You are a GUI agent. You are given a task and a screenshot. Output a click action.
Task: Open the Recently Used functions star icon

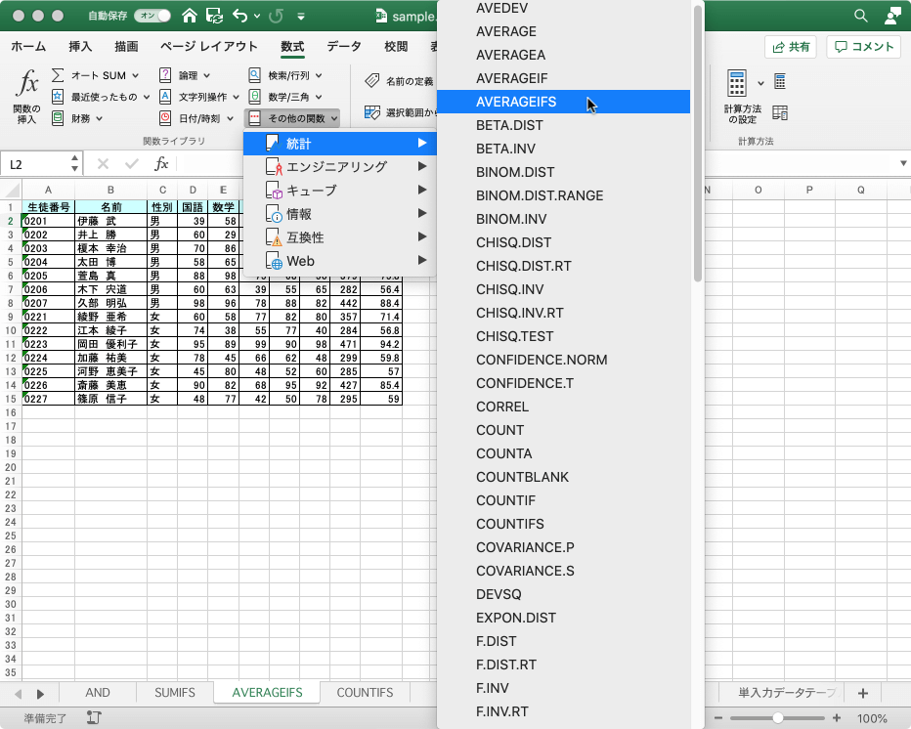[58, 97]
